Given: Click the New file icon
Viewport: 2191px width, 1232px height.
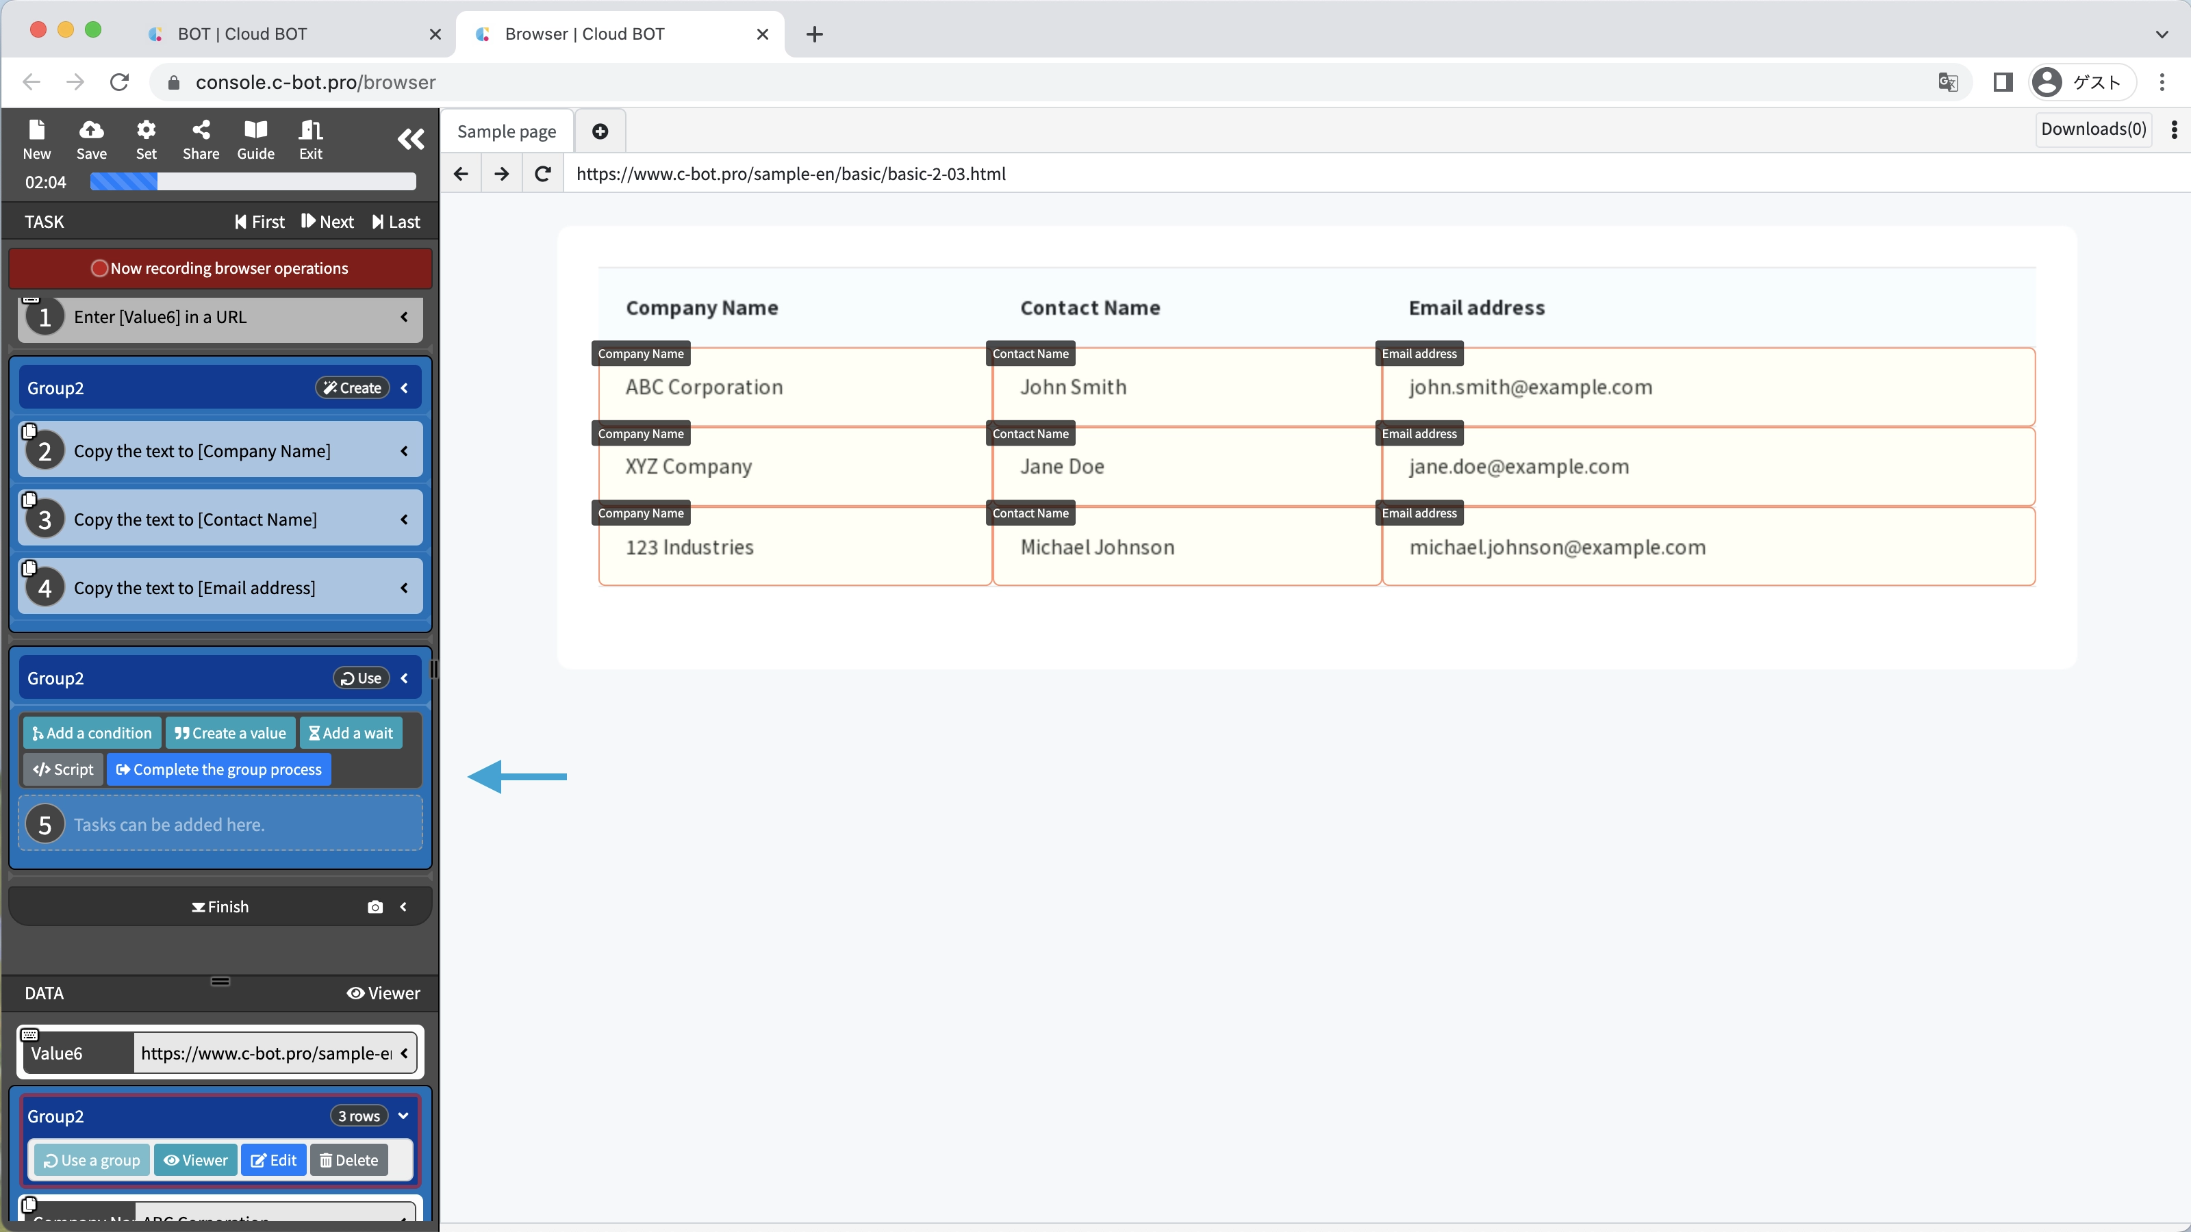Looking at the screenshot, I should [x=36, y=140].
